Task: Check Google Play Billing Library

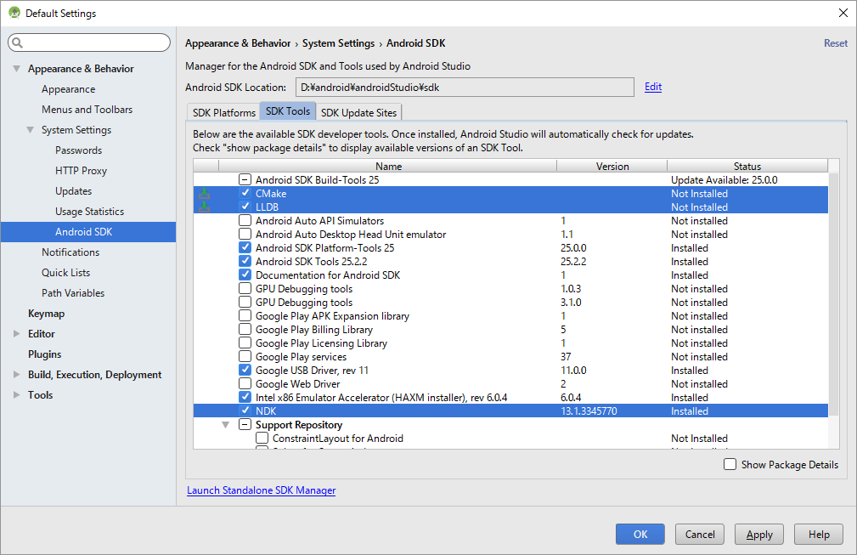Action: 245,329
